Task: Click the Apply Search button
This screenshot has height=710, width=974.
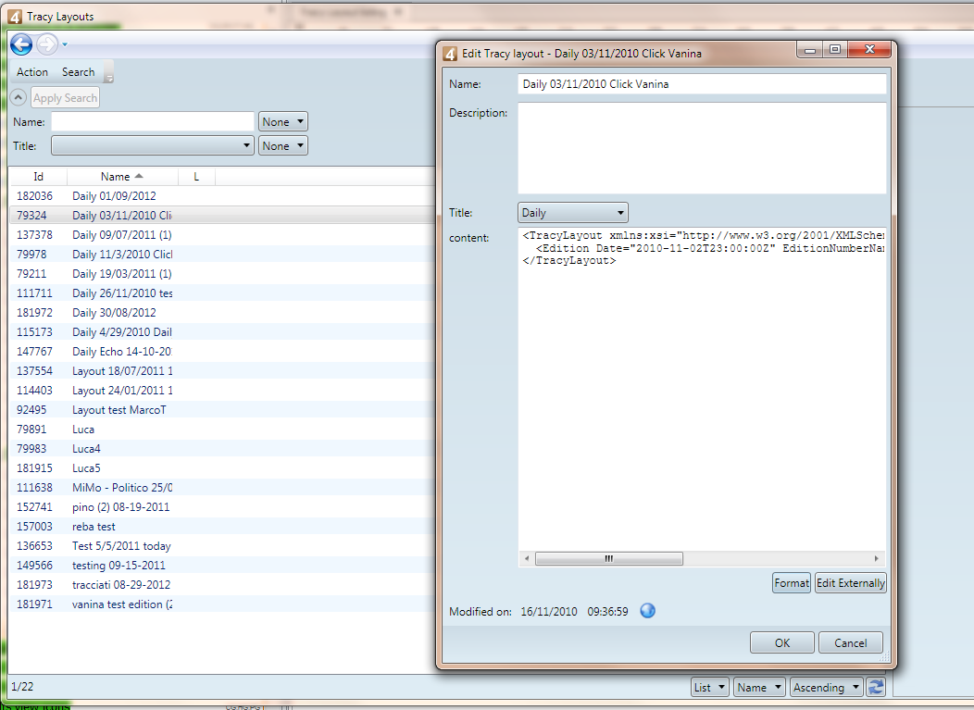Action: click(65, 97)
